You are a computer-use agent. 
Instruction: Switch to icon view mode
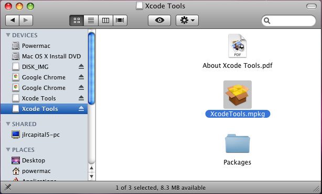pyautogui.click(x=77, y=21)
